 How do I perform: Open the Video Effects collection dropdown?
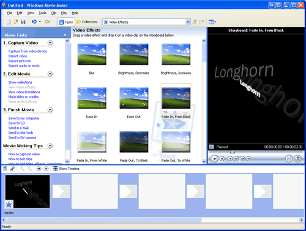[188, 22]
